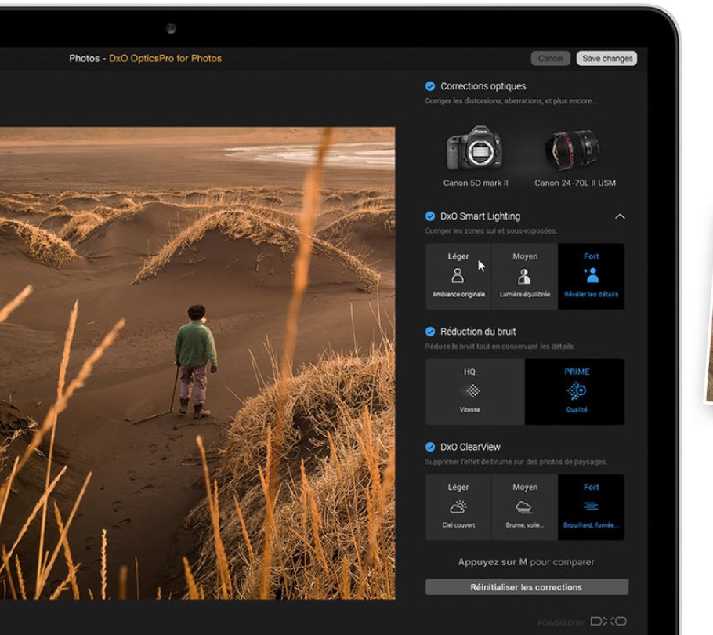
Task: Click the 'Qualité' label under PRIME
Action: 577,410
